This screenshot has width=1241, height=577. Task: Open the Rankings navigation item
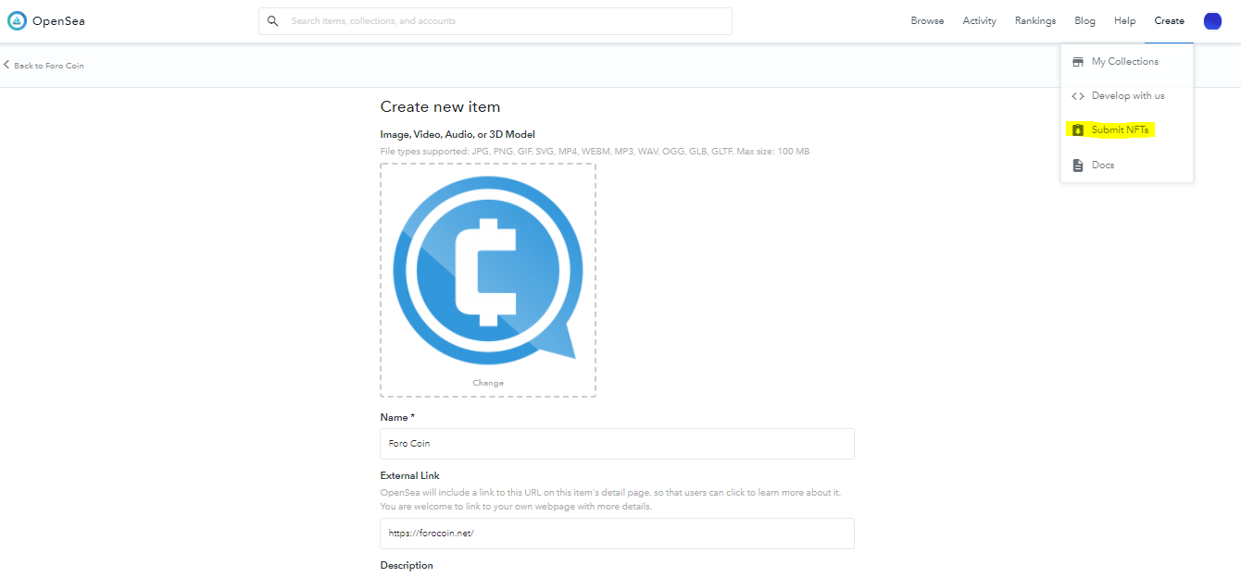pyautogui.click(x=1034, y=21)
